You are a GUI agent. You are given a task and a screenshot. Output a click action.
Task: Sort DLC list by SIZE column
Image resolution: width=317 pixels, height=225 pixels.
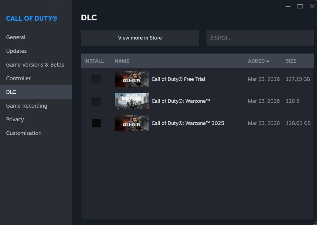click(291, 61)
